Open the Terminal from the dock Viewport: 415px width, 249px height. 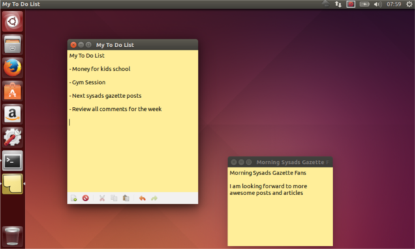12,160
